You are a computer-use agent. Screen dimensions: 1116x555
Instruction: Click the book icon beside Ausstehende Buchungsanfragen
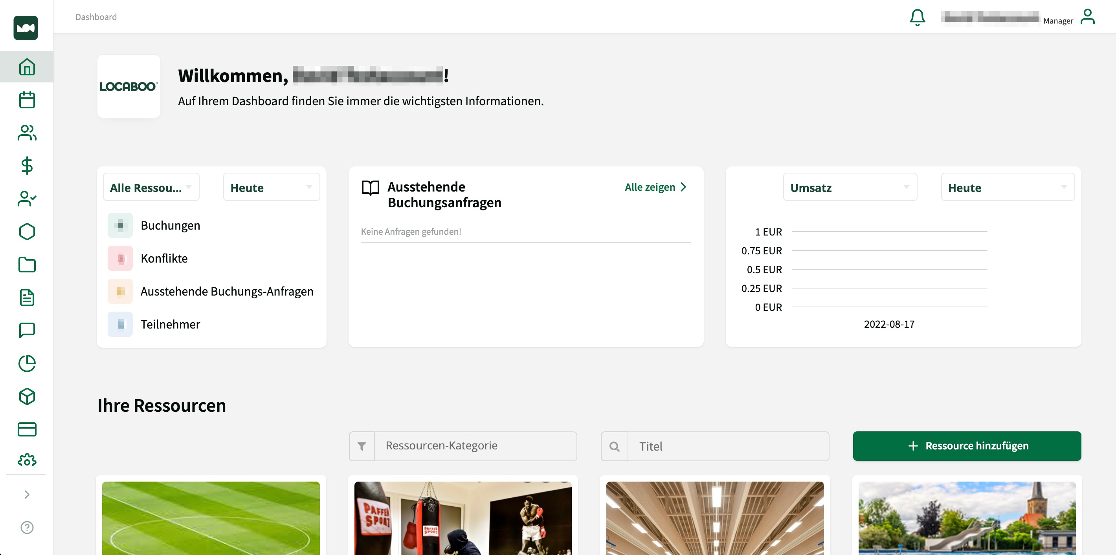coord(370,188)
